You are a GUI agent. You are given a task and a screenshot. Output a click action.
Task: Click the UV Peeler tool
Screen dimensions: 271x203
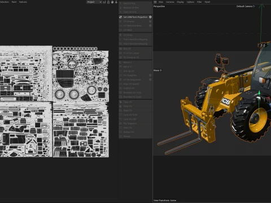click(128, 35)
